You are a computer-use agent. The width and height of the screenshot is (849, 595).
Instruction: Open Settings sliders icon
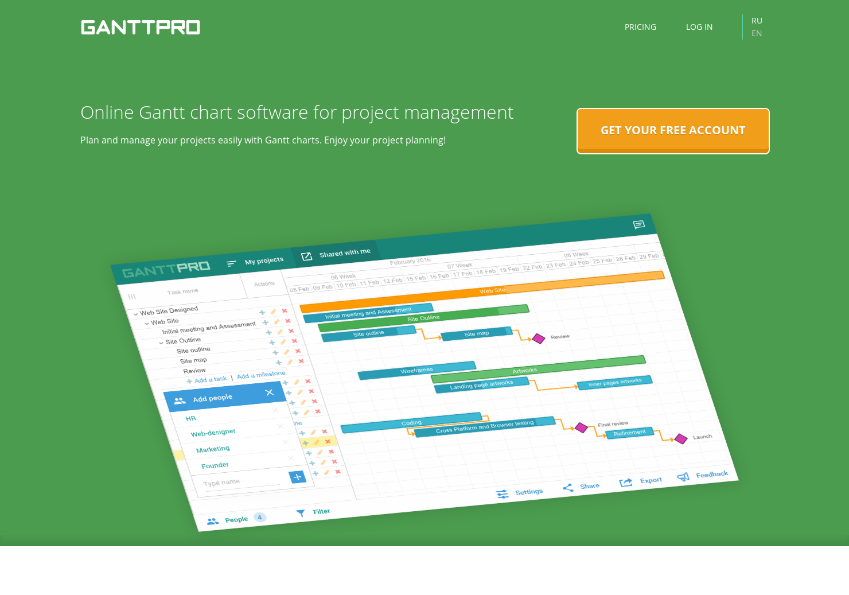[502, 494]
